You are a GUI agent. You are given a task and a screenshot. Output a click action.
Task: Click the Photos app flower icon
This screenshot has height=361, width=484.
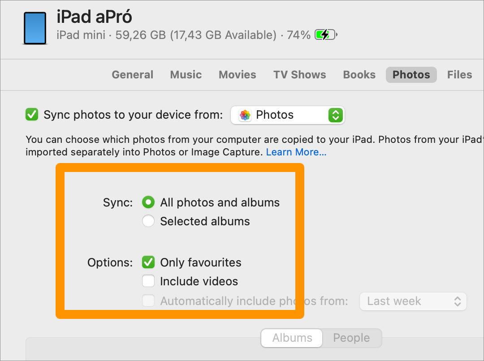(245, 115)
